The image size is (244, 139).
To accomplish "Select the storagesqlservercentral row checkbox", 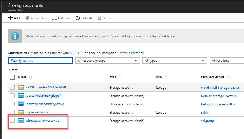I will pyautogui.click(x=13, y=121).
